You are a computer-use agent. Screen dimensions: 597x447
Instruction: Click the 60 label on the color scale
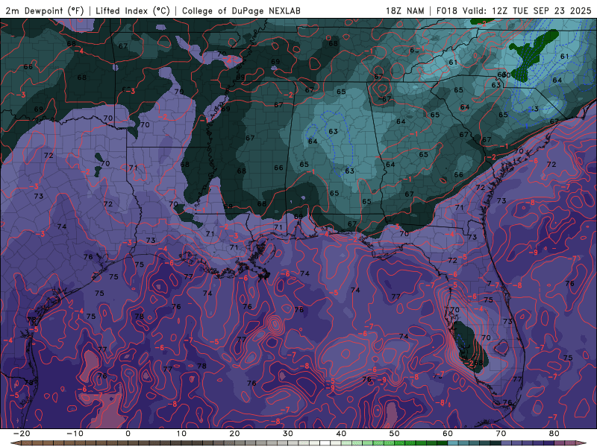[448, 434]
